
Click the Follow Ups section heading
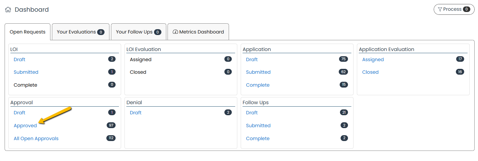[255, 103]
